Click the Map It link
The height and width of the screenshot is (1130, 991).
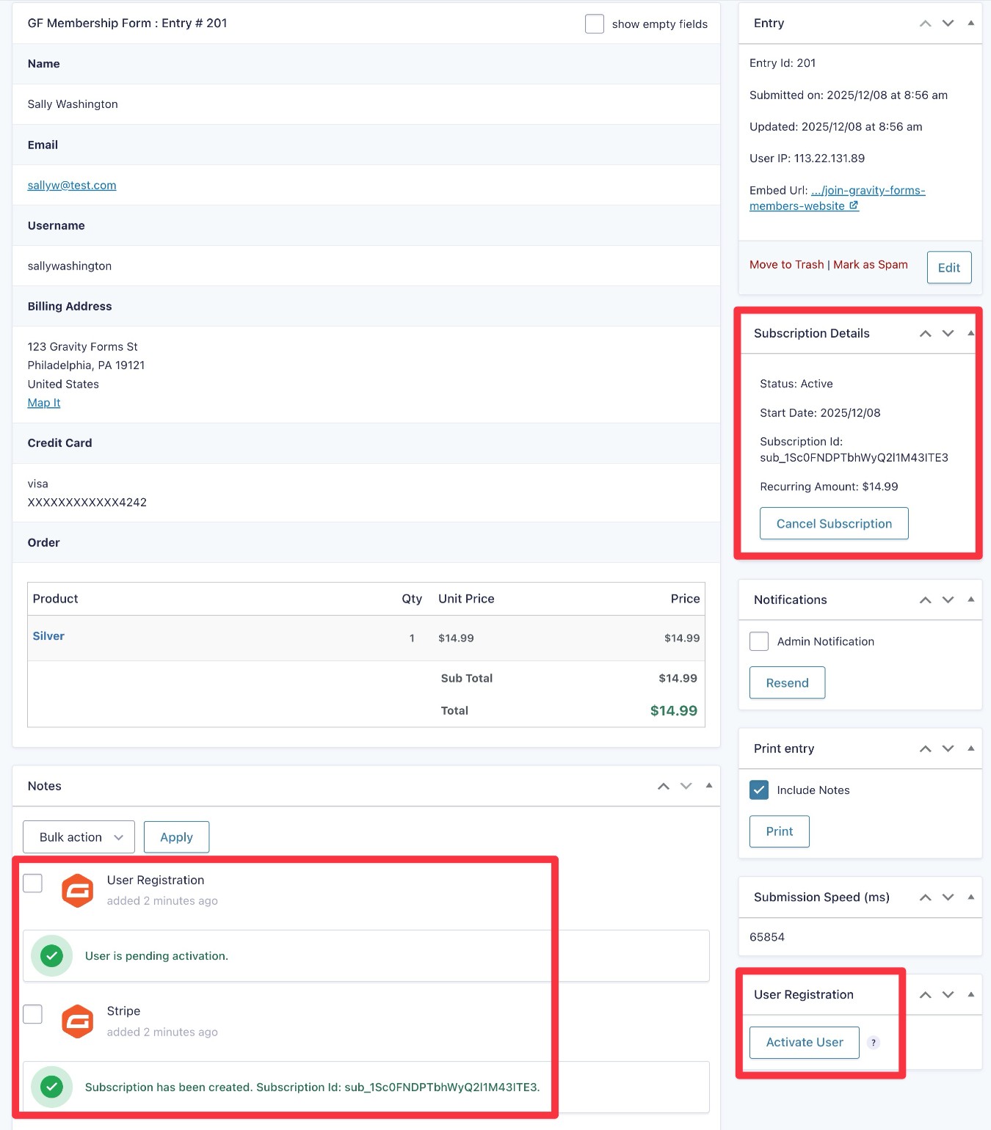click(44, 403)
